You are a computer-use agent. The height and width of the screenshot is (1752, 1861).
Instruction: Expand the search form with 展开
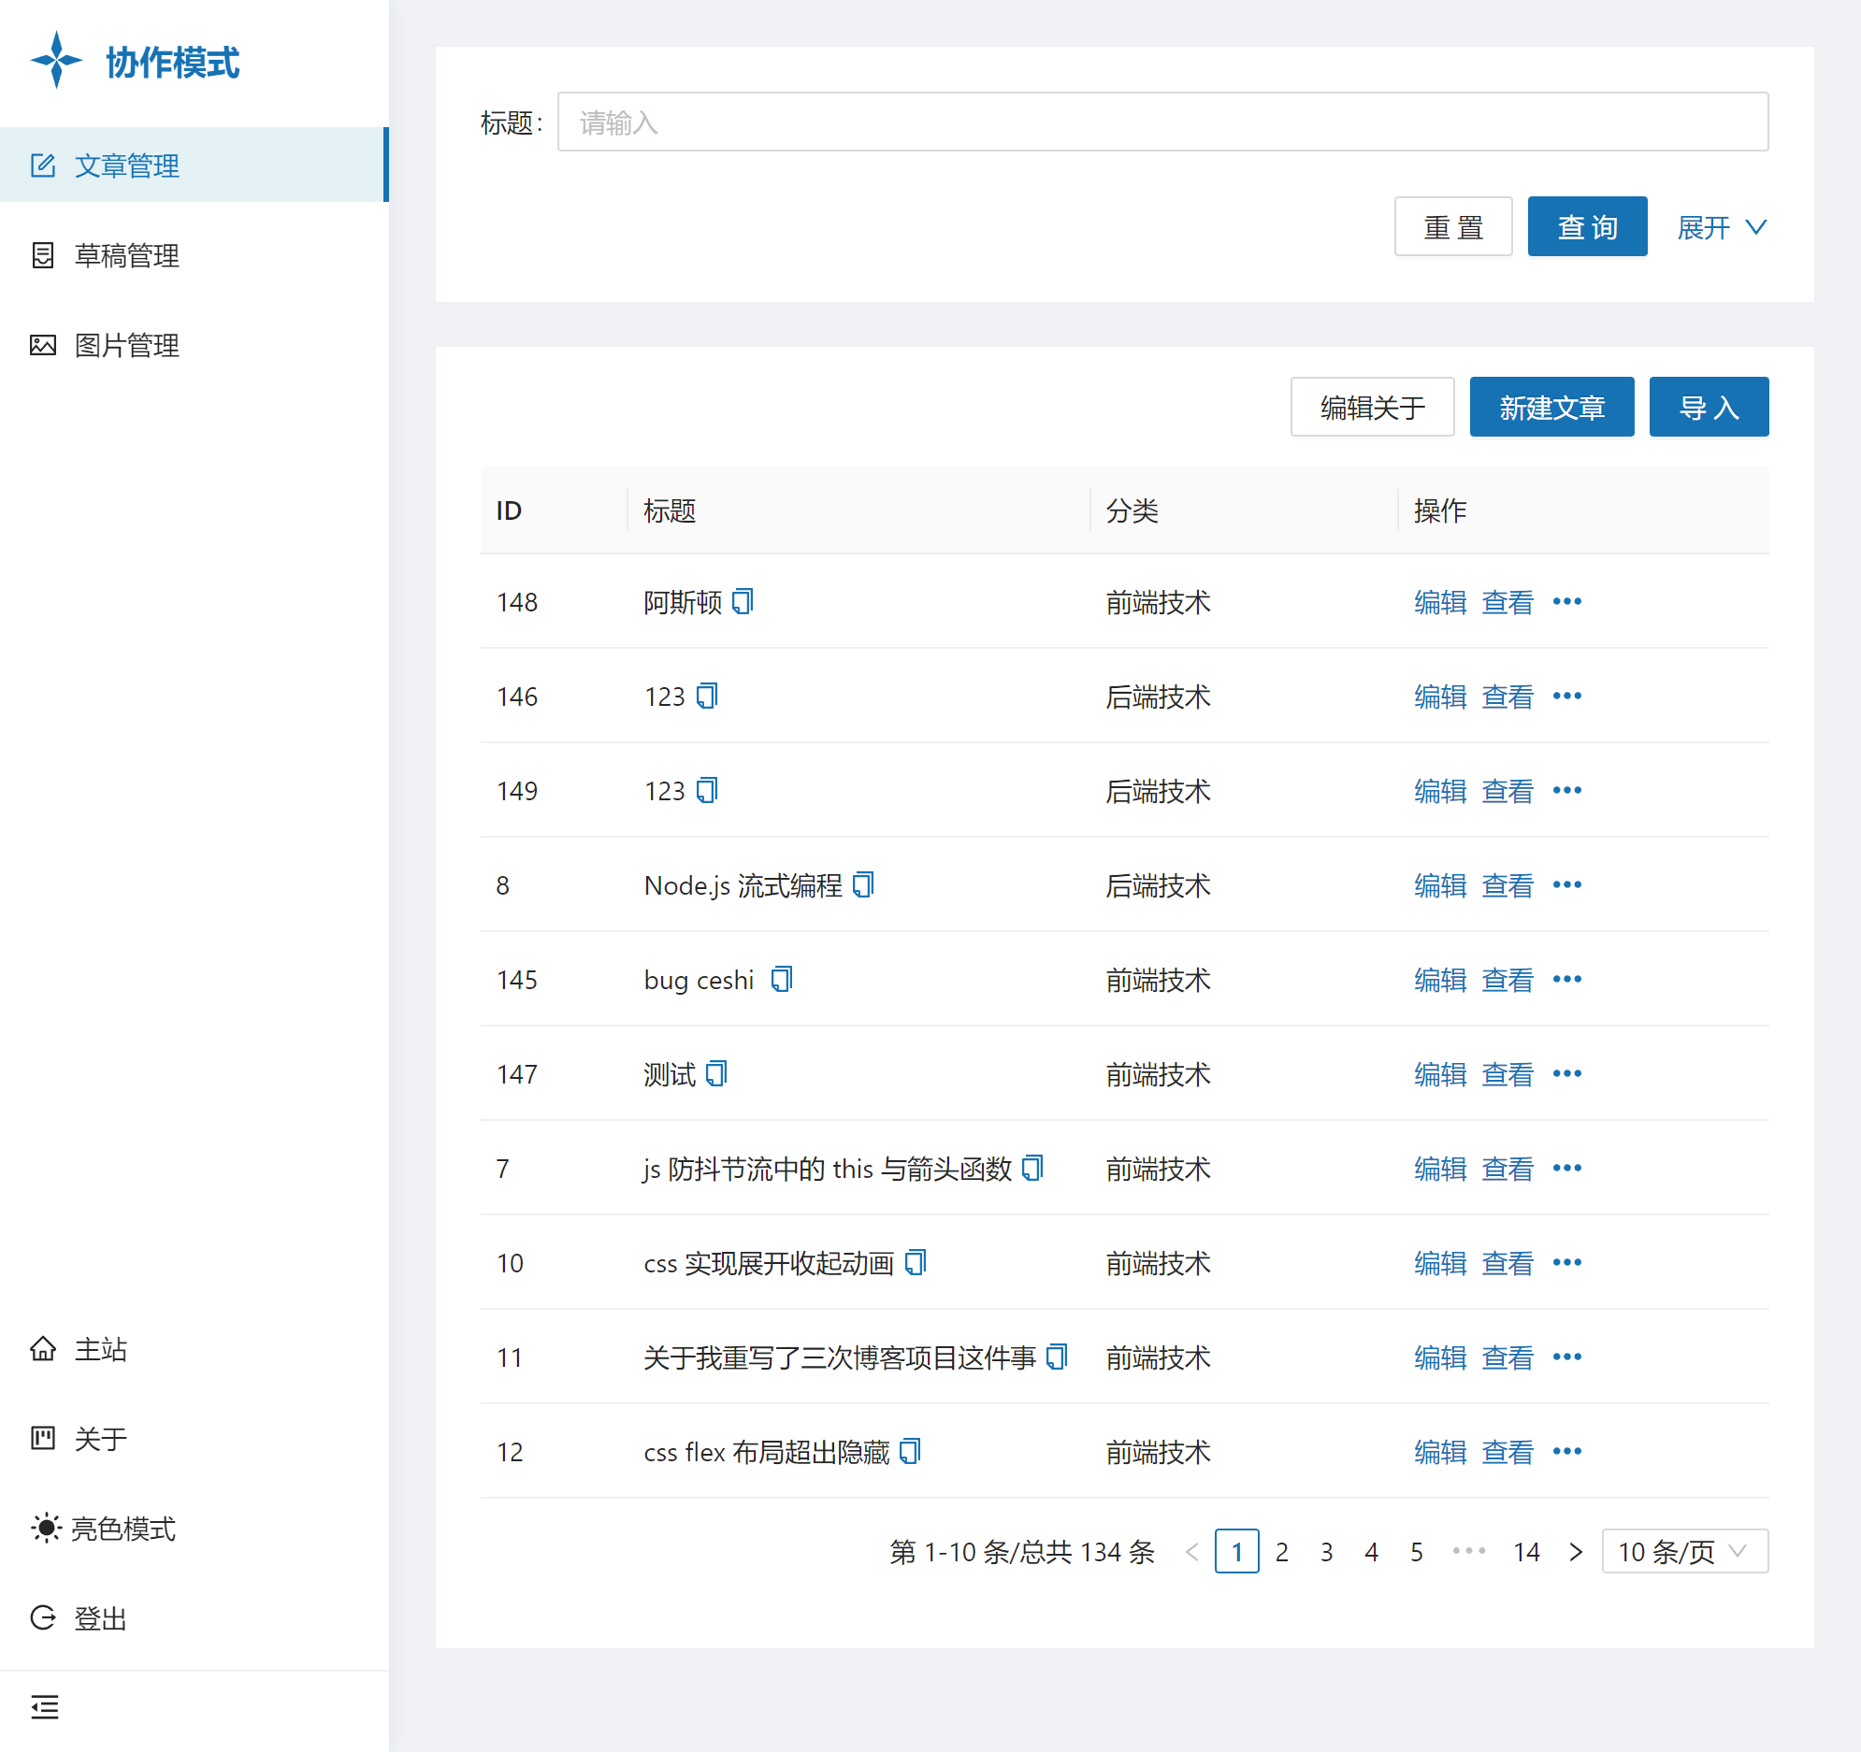[x=1722, y=226]
